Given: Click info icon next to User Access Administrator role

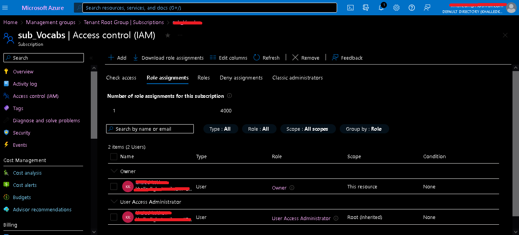Looking at the screenshot, I should point(336,218).
